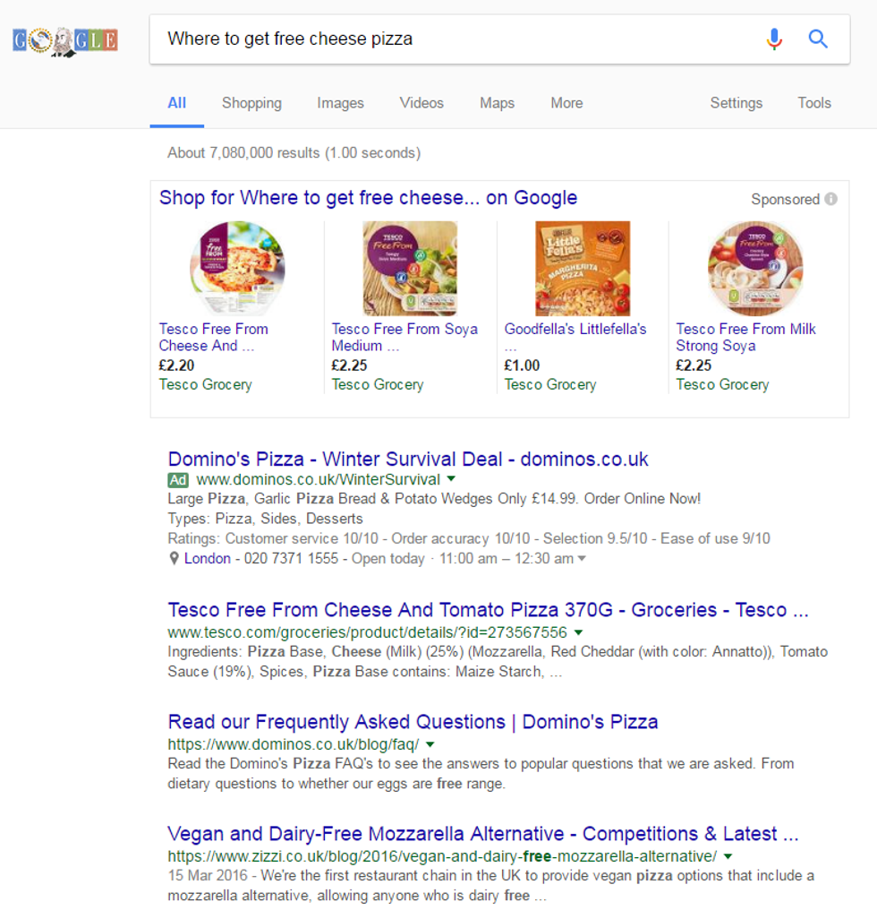Open dropdown arrow beside dominos.co.uk/blog/faq URL
877x919 pixels.
coord(430,744)
